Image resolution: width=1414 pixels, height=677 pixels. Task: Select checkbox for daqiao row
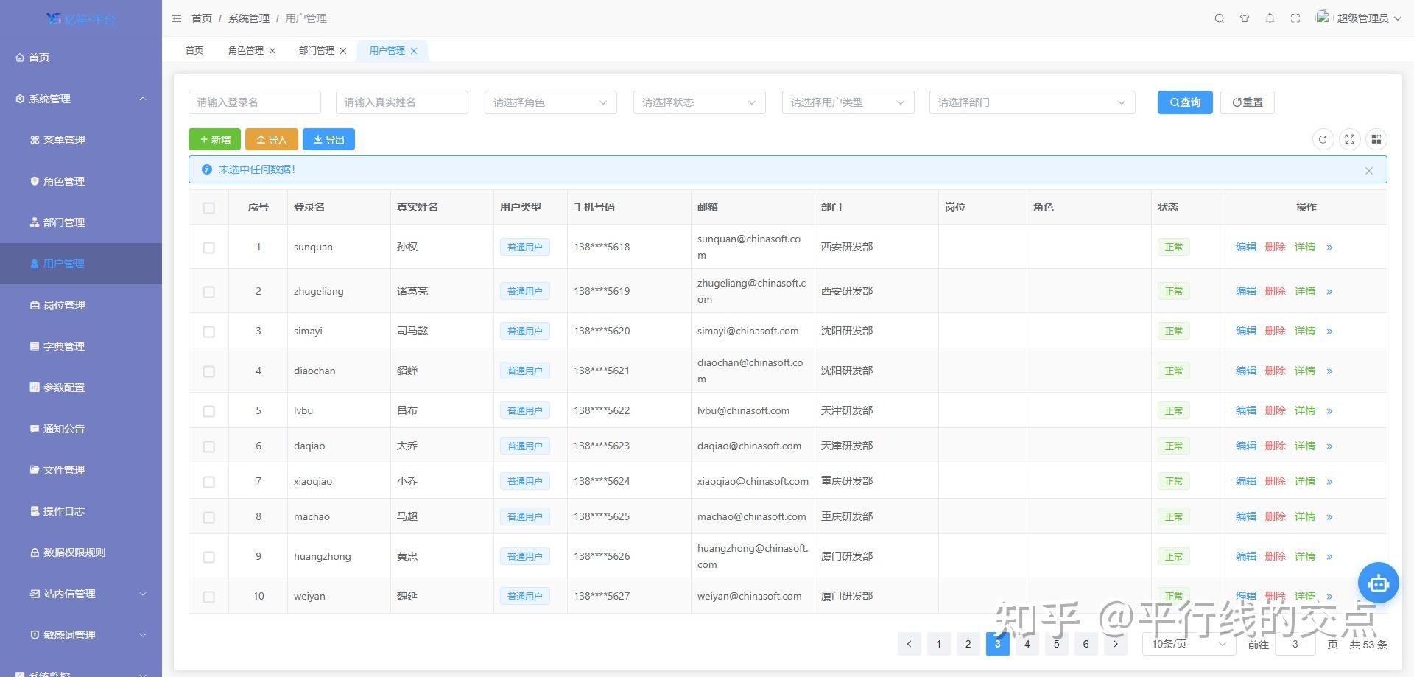208,446
